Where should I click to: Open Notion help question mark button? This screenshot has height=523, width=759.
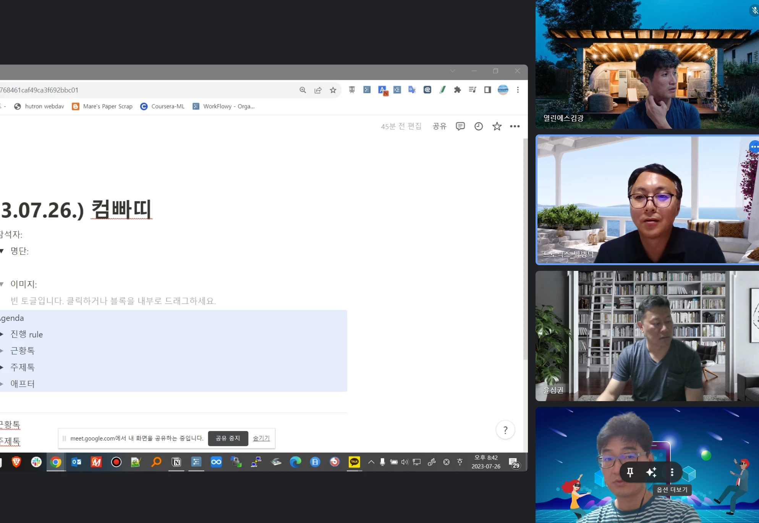[505, 430]
